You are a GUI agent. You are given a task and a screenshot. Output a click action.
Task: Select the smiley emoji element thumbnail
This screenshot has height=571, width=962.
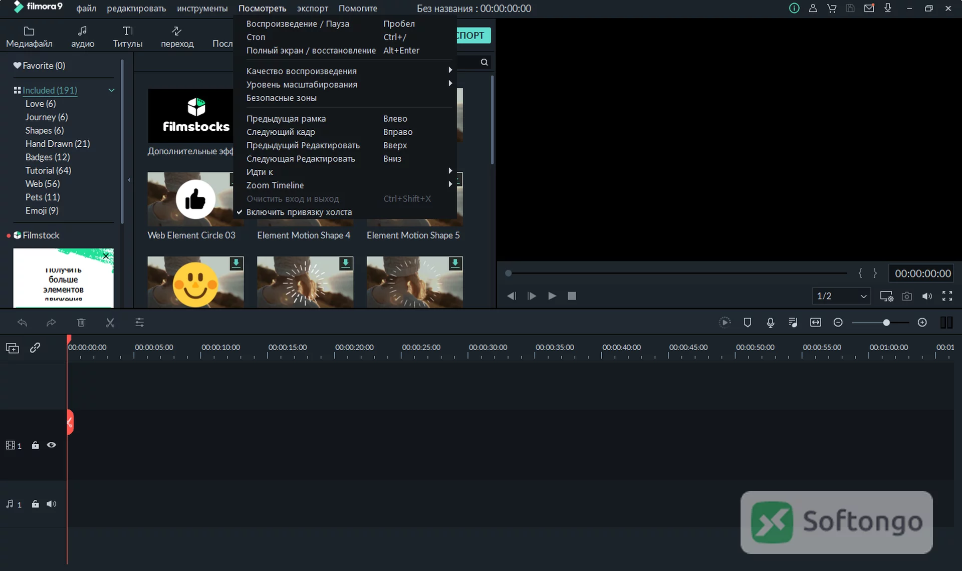click(x=195, y=282)
